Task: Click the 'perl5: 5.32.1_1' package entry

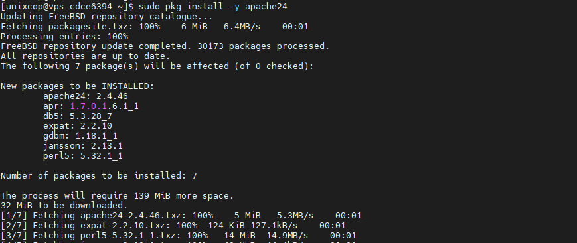Action: [83, 156]
